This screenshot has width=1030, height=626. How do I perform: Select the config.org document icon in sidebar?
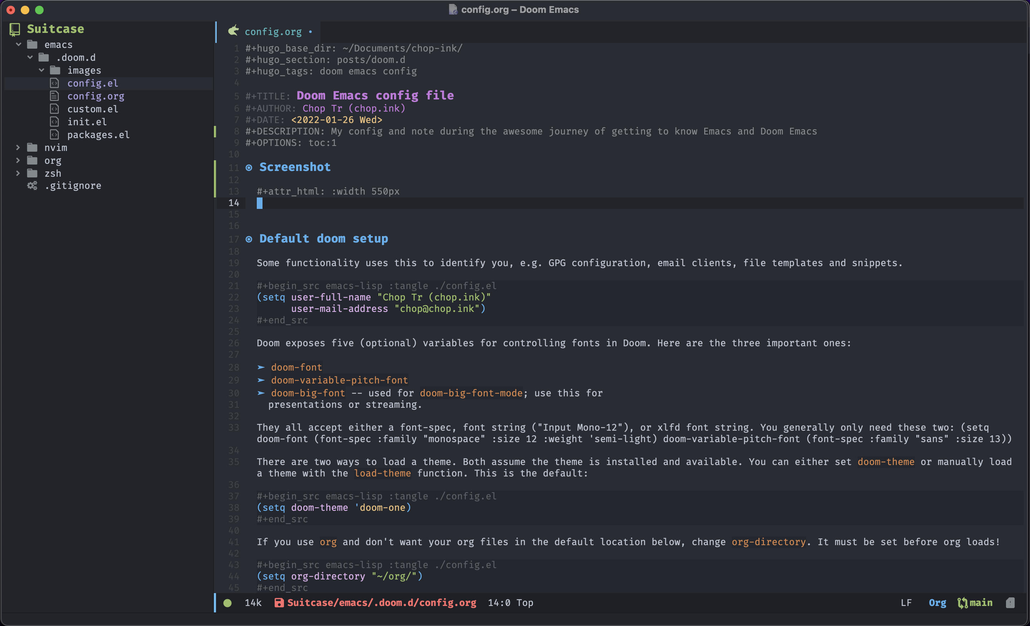coord(55,96)
